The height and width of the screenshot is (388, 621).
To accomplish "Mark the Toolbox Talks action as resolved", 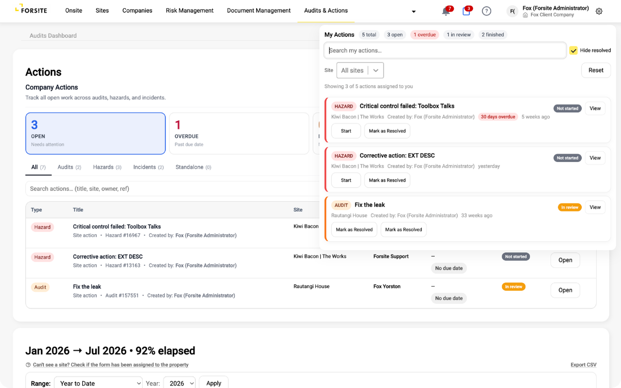I will tap(387, 131).
